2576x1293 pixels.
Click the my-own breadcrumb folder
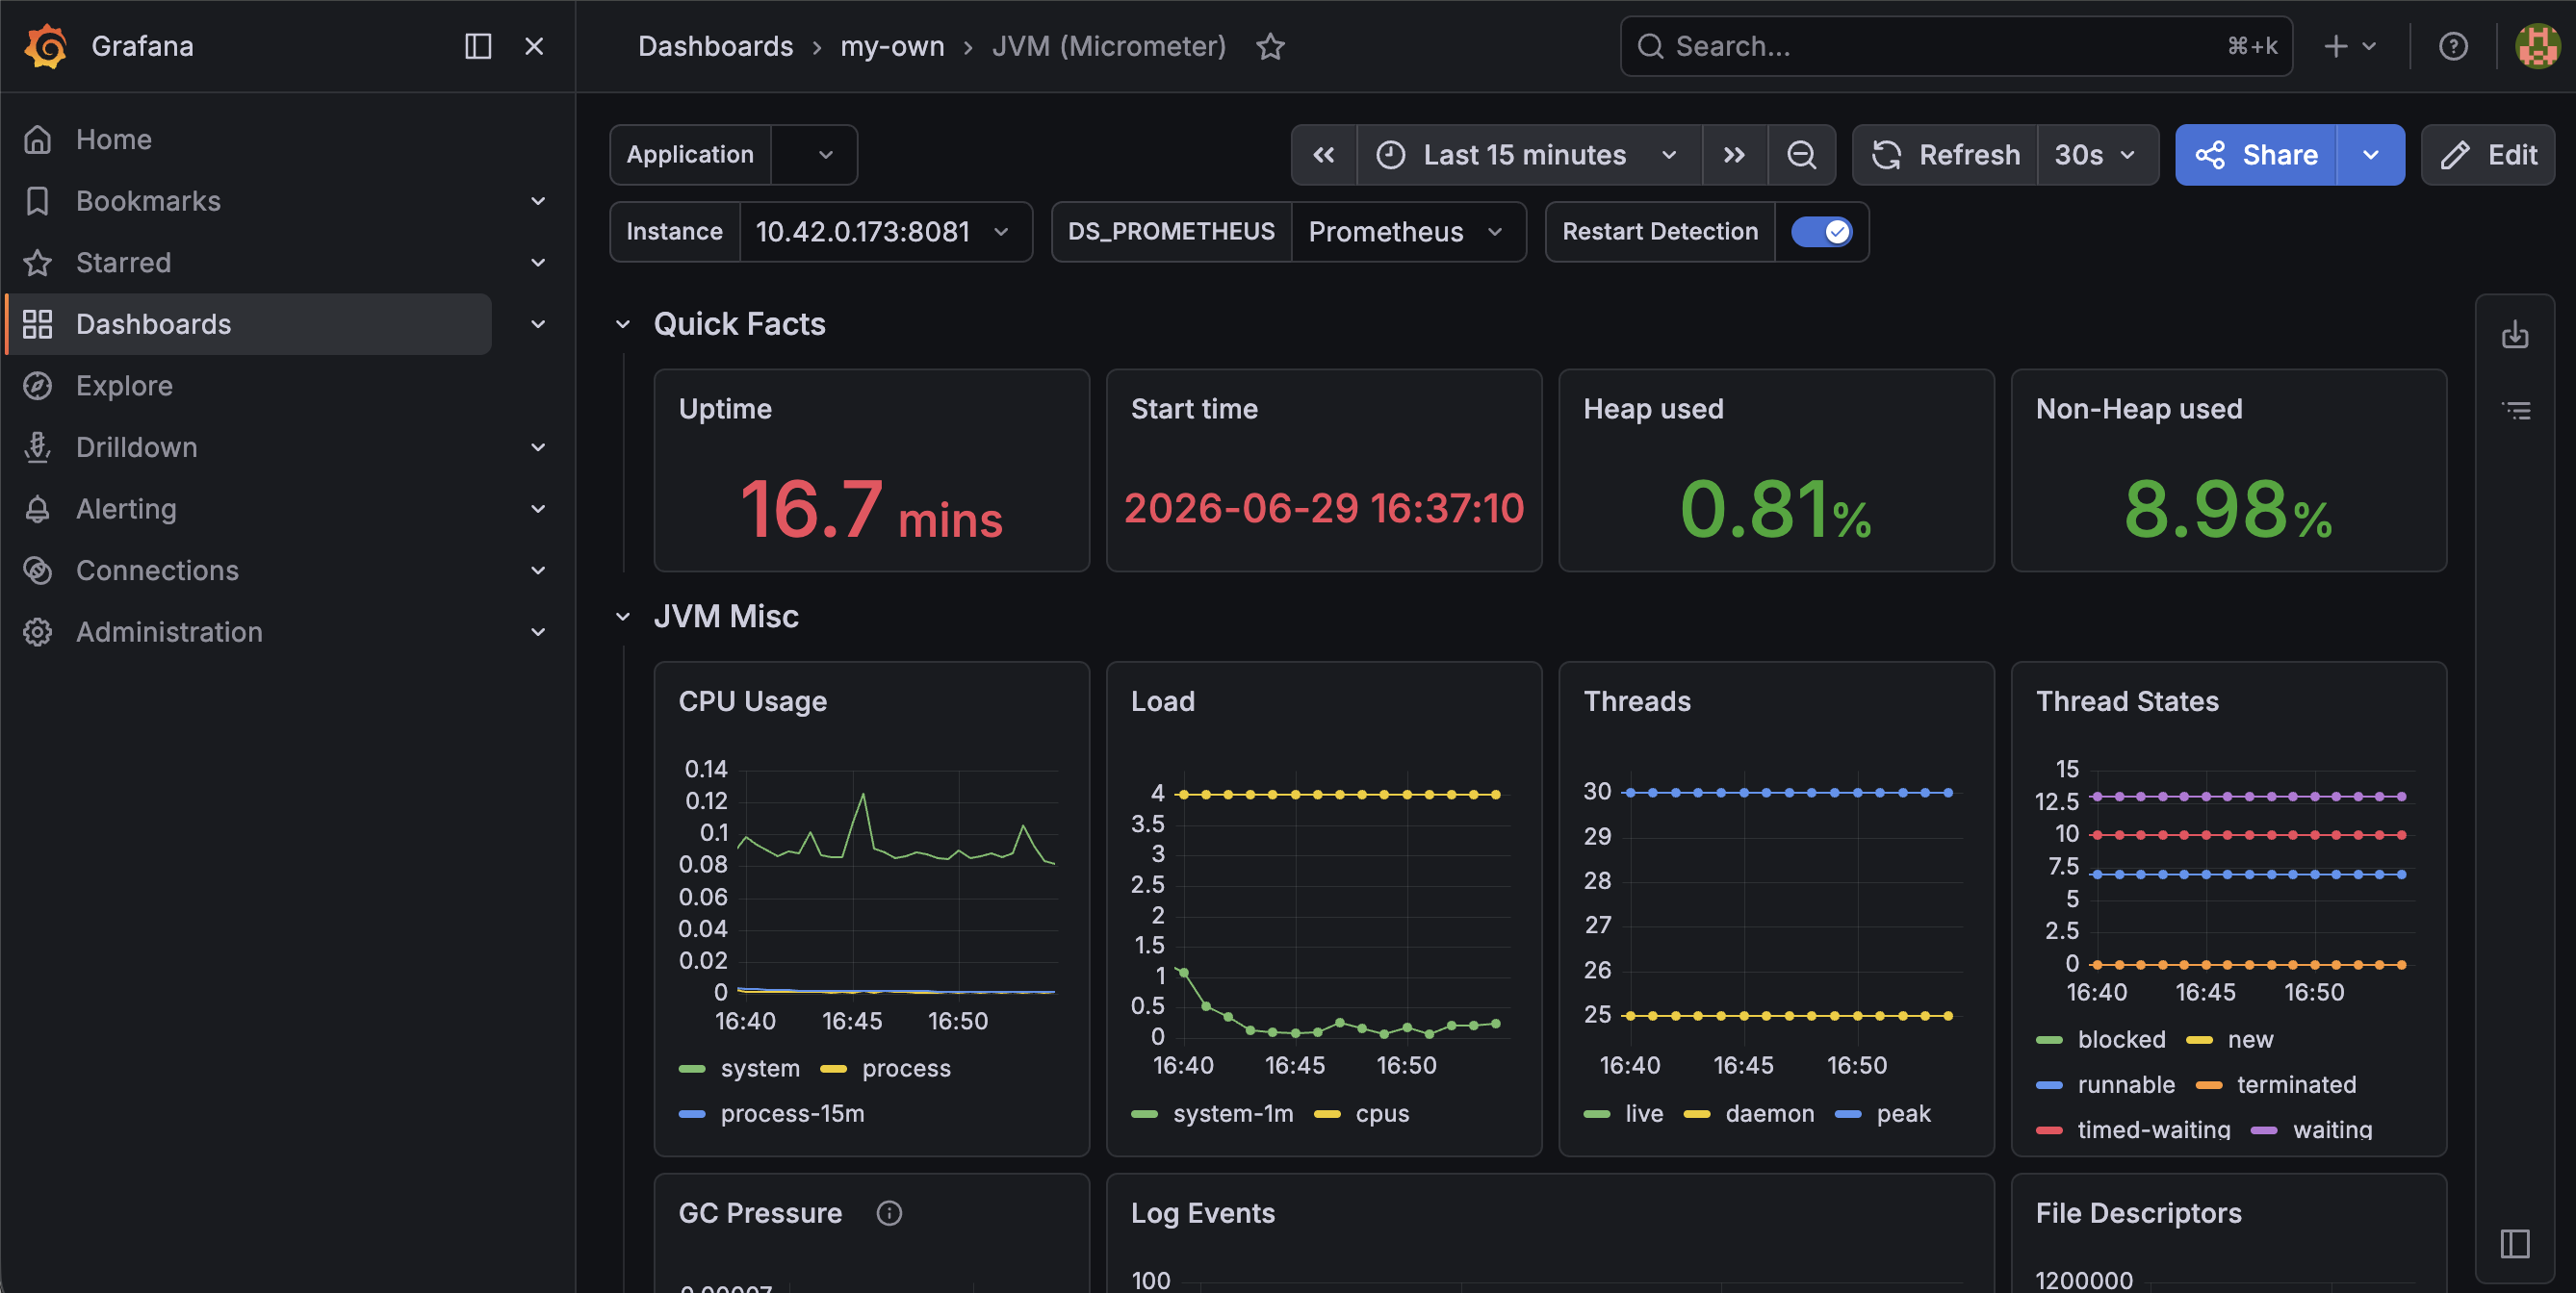892,46
